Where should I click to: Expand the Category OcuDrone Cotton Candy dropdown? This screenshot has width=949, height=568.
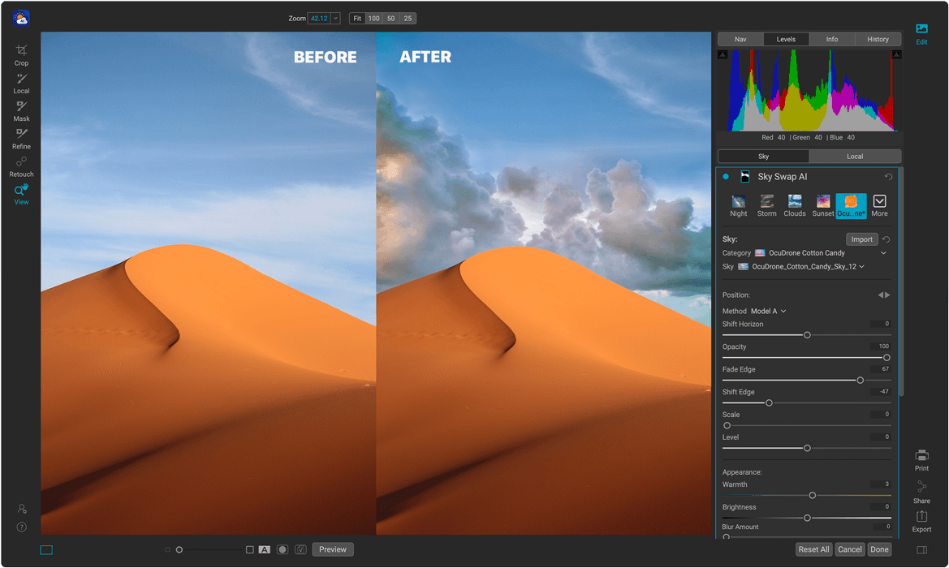pyautogui.click(x=883, y=253)
